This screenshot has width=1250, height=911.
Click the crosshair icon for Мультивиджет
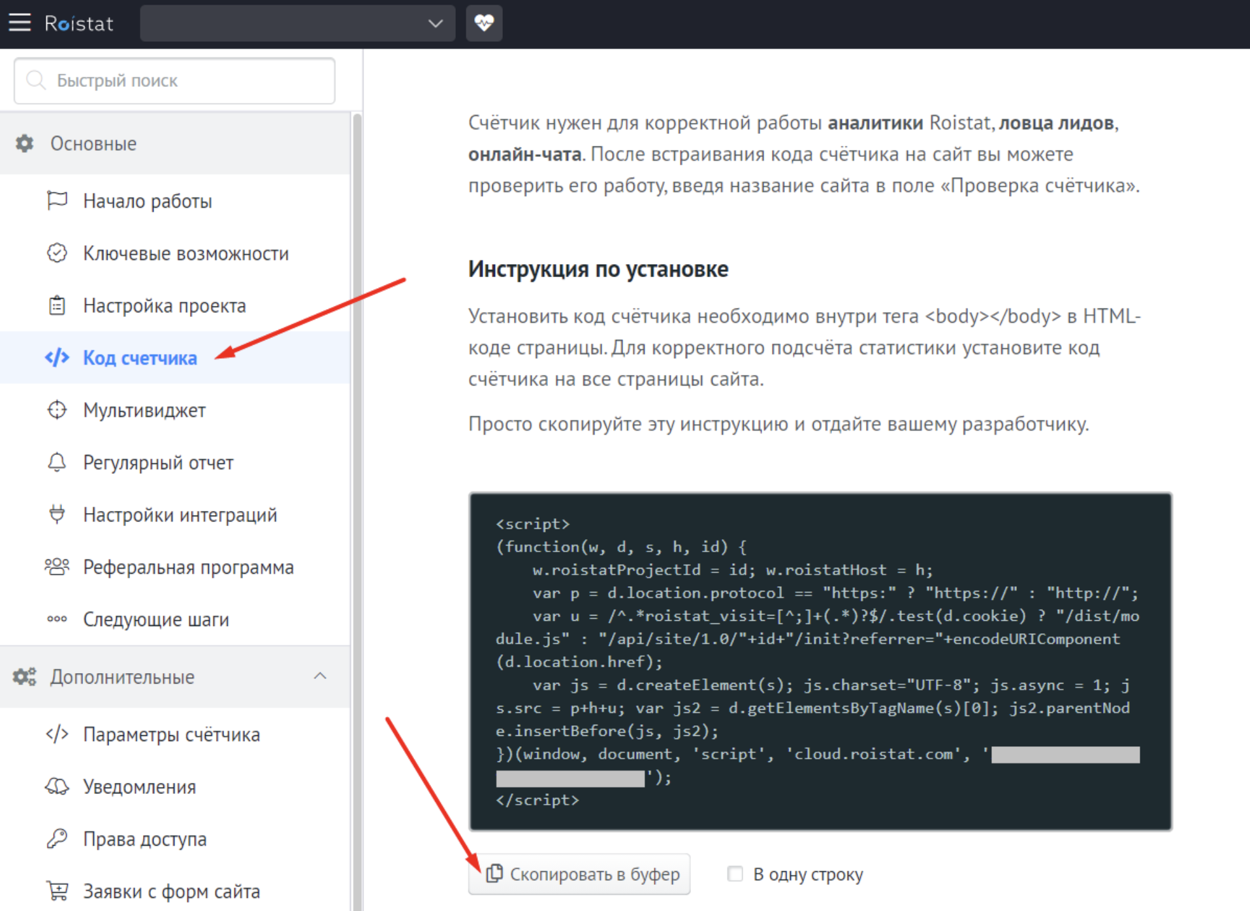point(57,410)
